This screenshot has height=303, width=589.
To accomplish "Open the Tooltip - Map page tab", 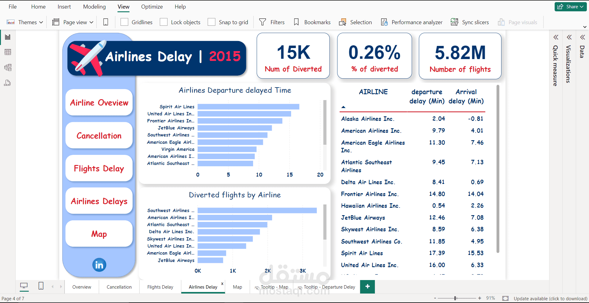I will (x=271, y=287).
